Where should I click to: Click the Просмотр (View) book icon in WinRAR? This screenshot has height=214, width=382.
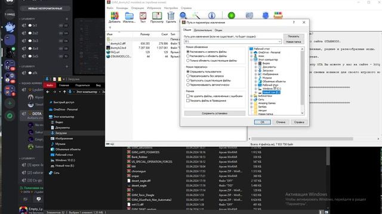click(157, 16)
